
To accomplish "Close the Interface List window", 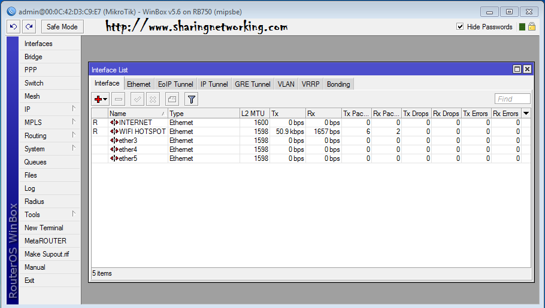I will coord(527,69).
